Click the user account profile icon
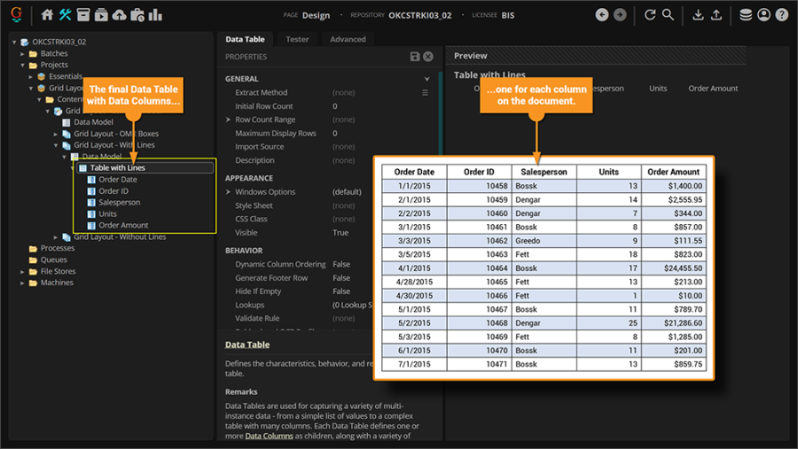The image size is (798, 449). (763, 15)
